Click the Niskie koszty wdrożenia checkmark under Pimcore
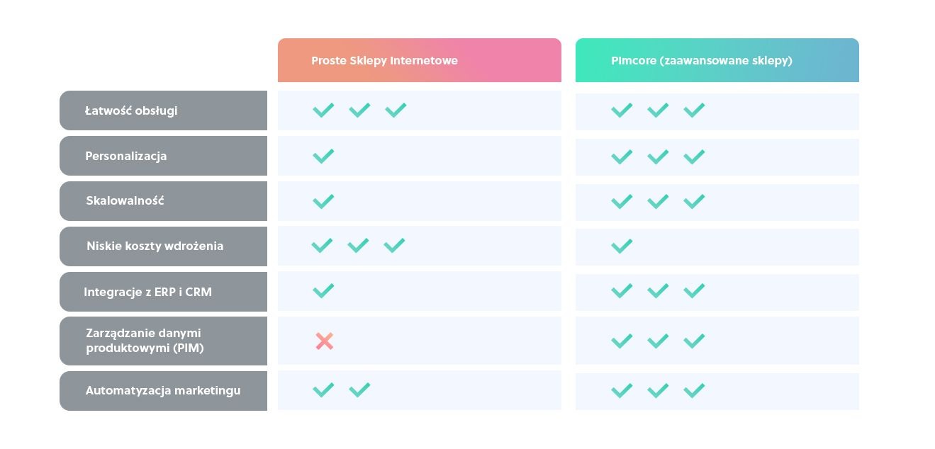 coord(622,246)
